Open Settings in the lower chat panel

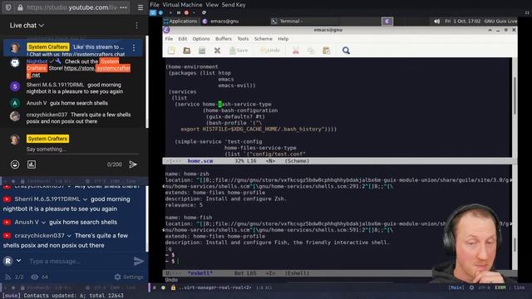[129, 277]
